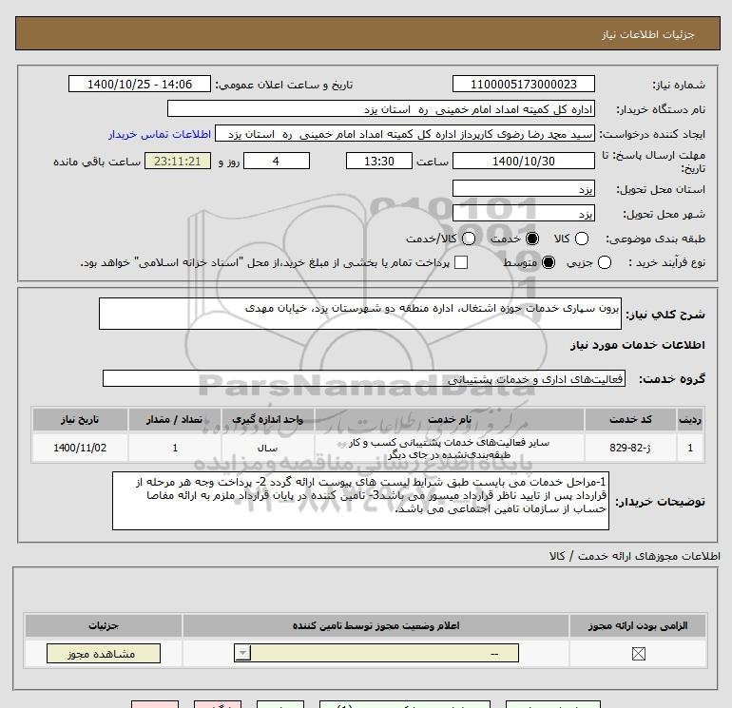The width and height of the screenshot is (732, 708).
Task: Click service code cell ژ-82-829
Action: tap(630, 448)
